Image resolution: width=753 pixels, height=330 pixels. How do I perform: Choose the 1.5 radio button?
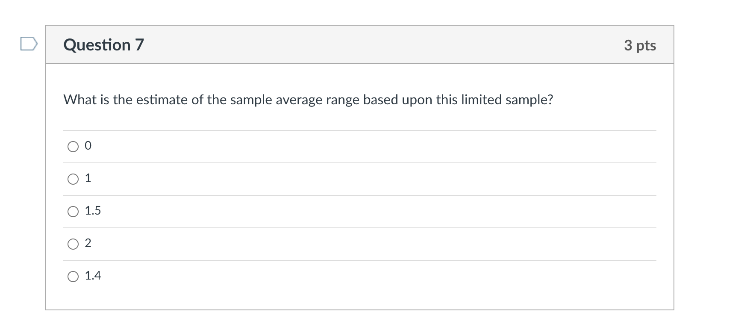point(73,212)
